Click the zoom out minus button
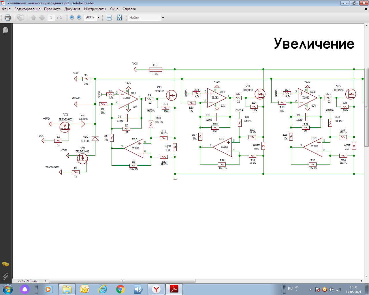Screen dimensions: 369x295 [x=72, y=18]
